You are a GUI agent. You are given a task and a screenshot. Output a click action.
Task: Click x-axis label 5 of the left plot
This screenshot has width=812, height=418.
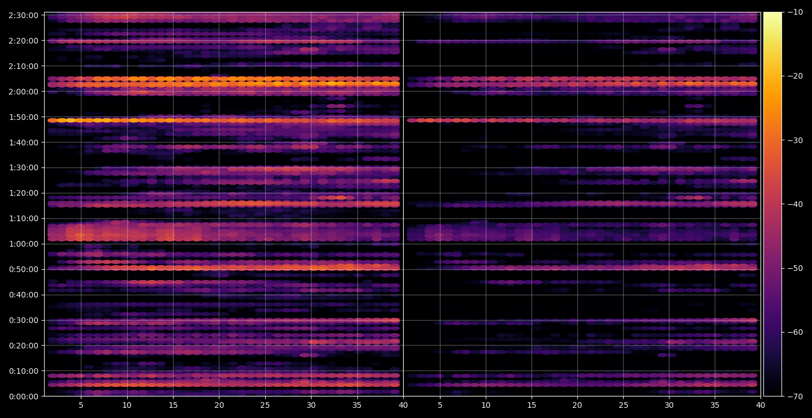click(81, 405)
